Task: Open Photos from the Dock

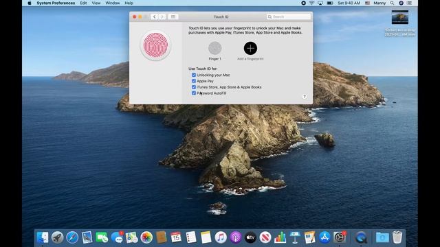Action: coord(146,237)
